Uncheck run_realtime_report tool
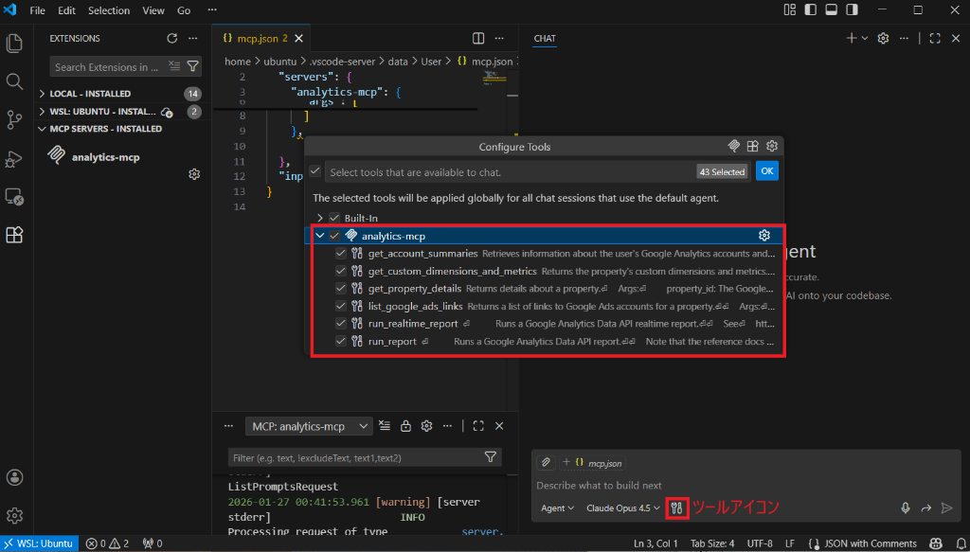Viewport: 970px width, 552px height. pyautogui.click(x=341, y=323)
